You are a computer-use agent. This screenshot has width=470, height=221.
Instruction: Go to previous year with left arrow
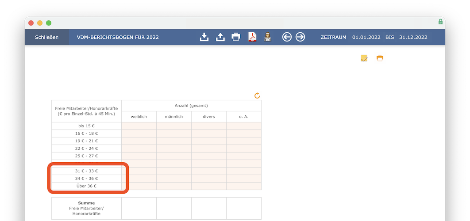[x=287, y=37]
